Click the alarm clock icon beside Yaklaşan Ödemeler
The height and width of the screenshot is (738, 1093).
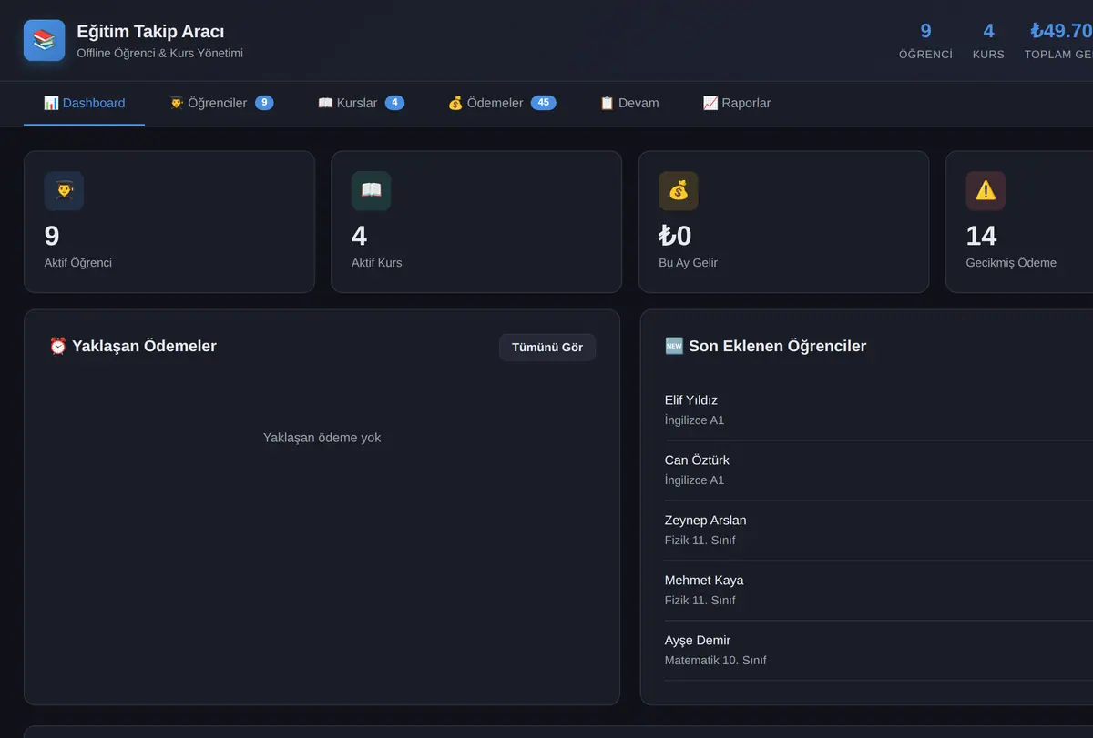58,346
